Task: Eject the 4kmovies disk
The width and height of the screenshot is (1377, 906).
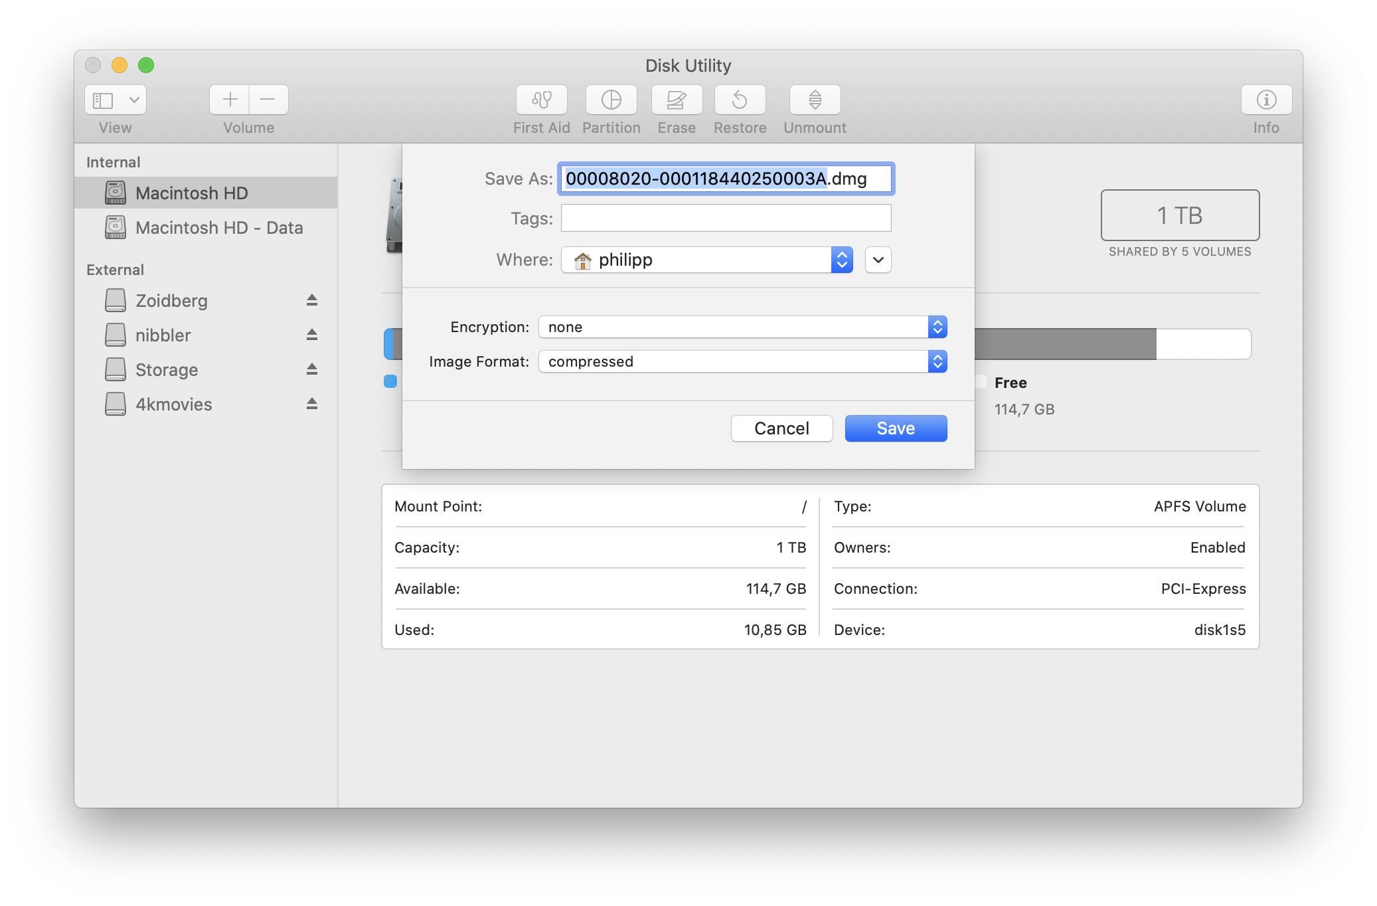Action: pos(312,404)
